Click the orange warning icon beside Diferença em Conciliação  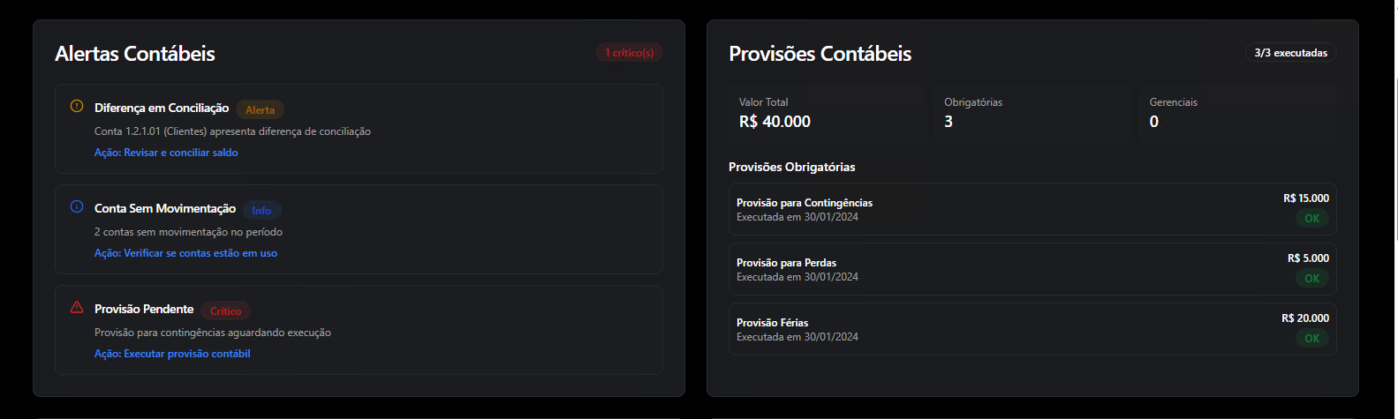click(77, 107)
